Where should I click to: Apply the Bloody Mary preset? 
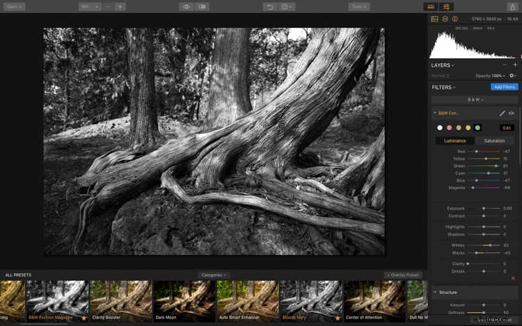pos(311,302)
